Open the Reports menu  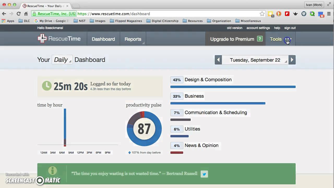(x=133, y=39)
